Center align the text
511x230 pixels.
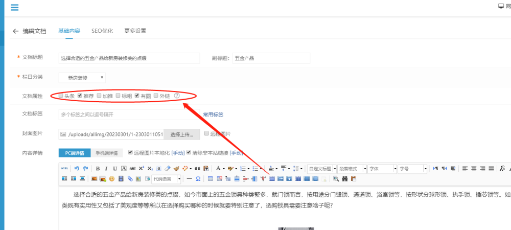coord(474,169)
